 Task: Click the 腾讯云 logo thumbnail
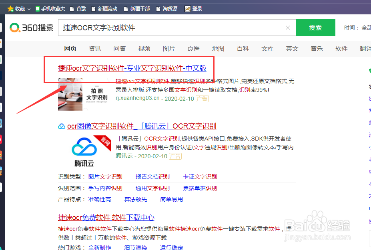coord(84,152)
